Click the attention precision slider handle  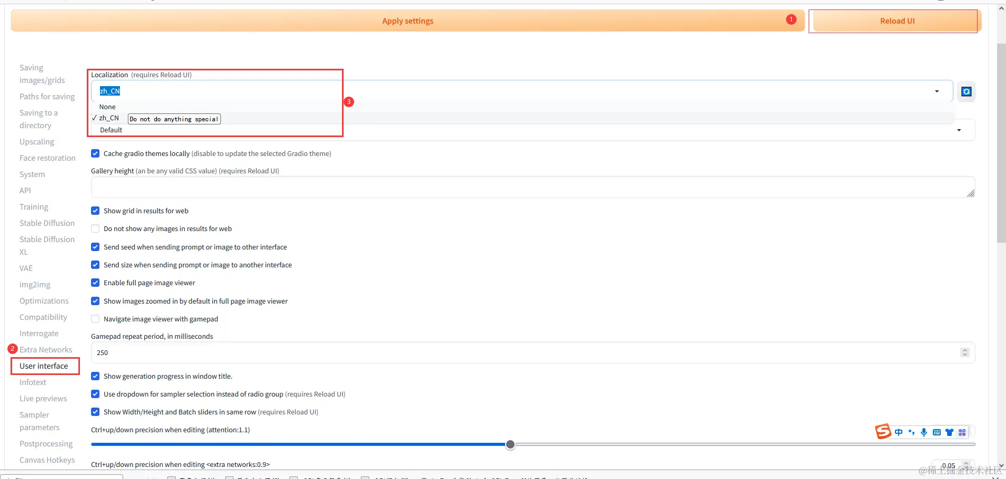pos(510,445)
